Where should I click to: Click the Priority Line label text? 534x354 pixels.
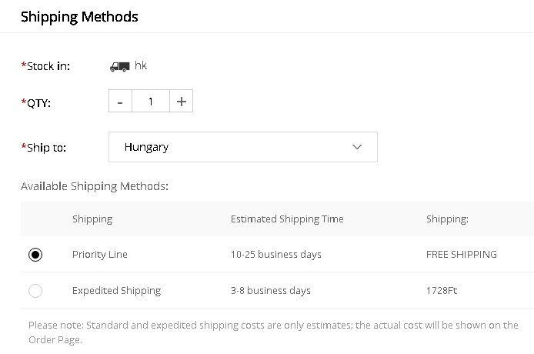[100, 255]
